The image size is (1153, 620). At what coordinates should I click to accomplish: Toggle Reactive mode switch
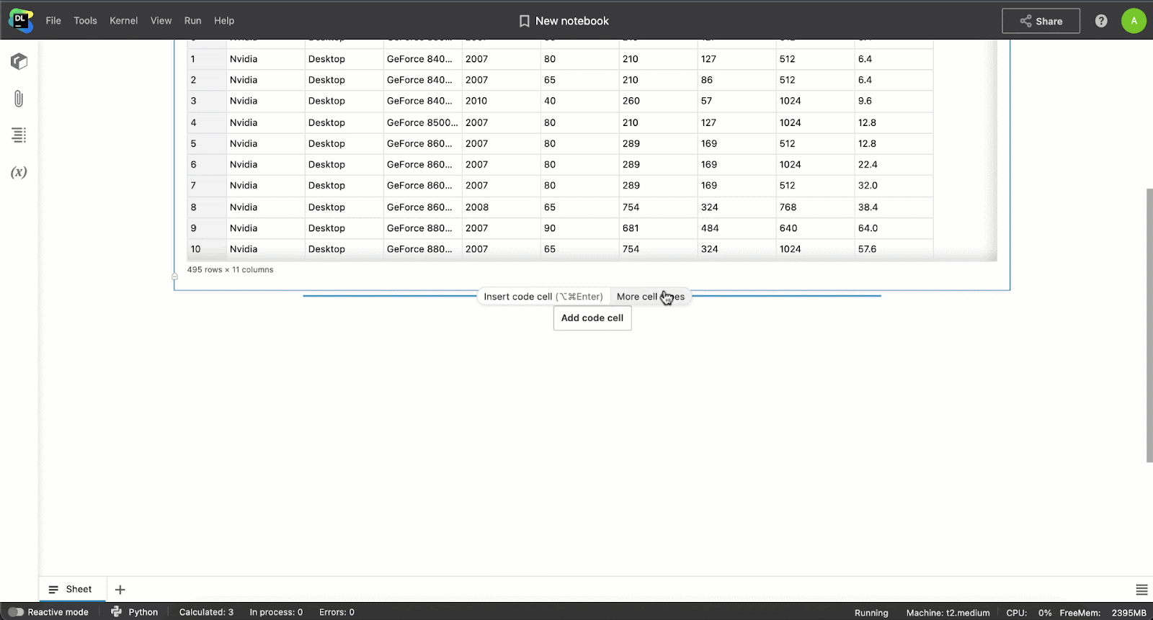coord(16,612)
